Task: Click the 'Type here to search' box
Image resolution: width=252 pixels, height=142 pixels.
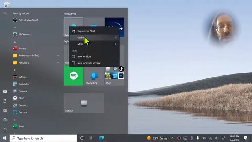Action: coord(43,138)
